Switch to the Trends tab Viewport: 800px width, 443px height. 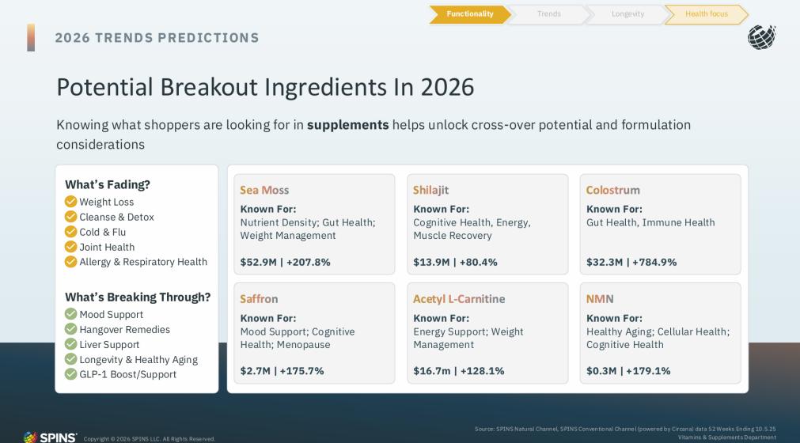point(548,14)
